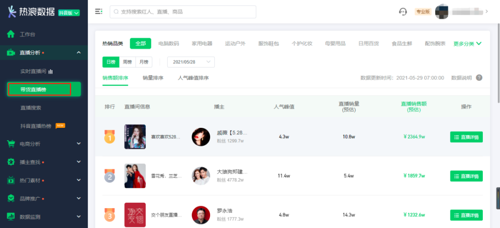Click the search magnifier icon
This screenshot has width=500, height=228.
point(116,12)
